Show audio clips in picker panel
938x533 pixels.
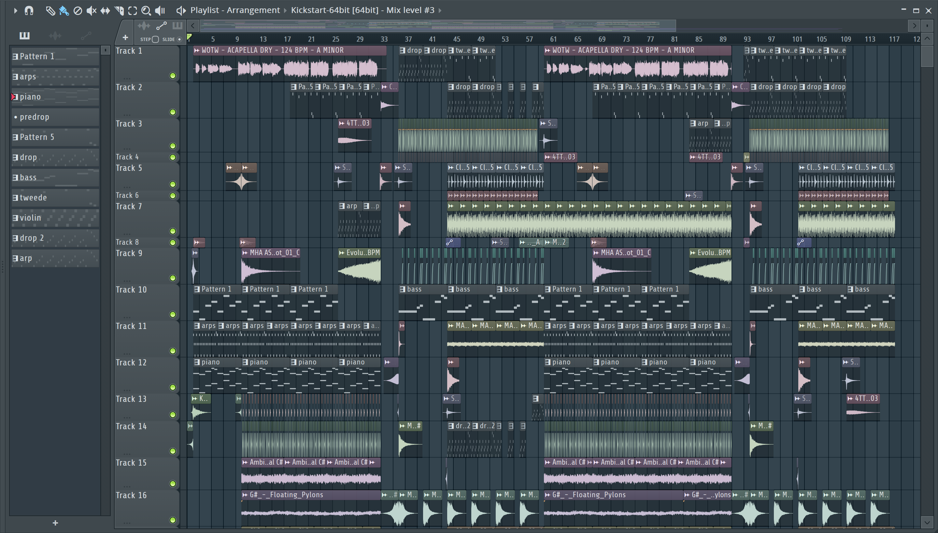pos(55,35)
